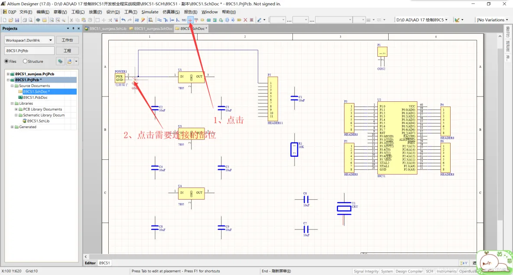
Task: Close the Projects panel
Action: pyautogui.click(x=78, y=29)
